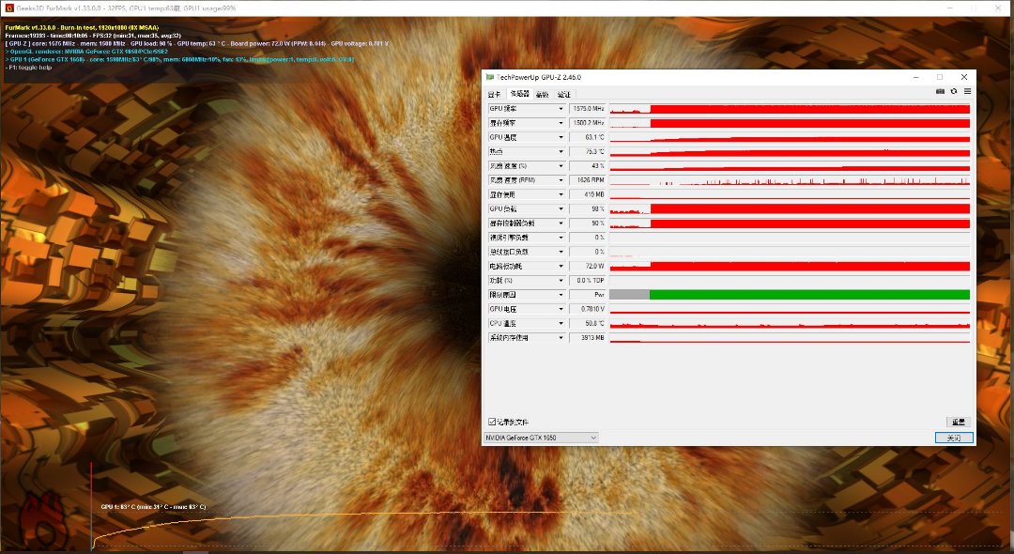Click the FurMark icon in title bar
The width and height of the screenshot is (1014, 554).
point(8,8)
